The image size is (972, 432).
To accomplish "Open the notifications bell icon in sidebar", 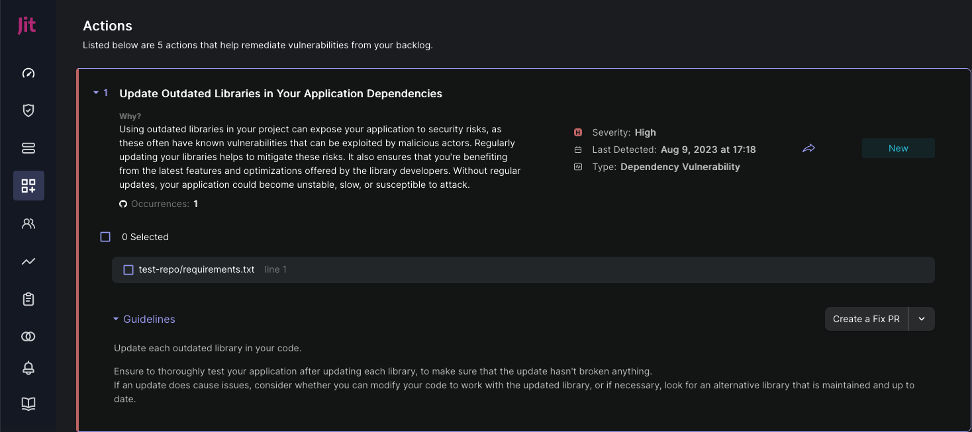I will (x=28, y=368).
